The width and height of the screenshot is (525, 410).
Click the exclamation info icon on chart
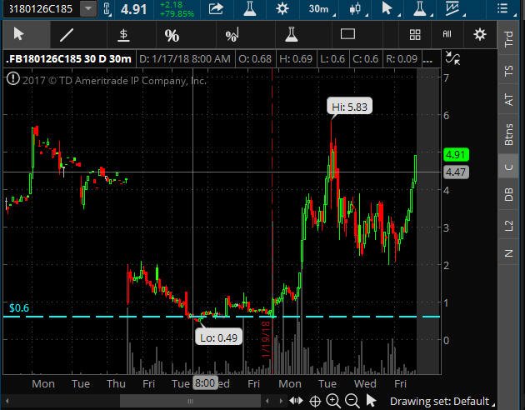pos(13,79)
